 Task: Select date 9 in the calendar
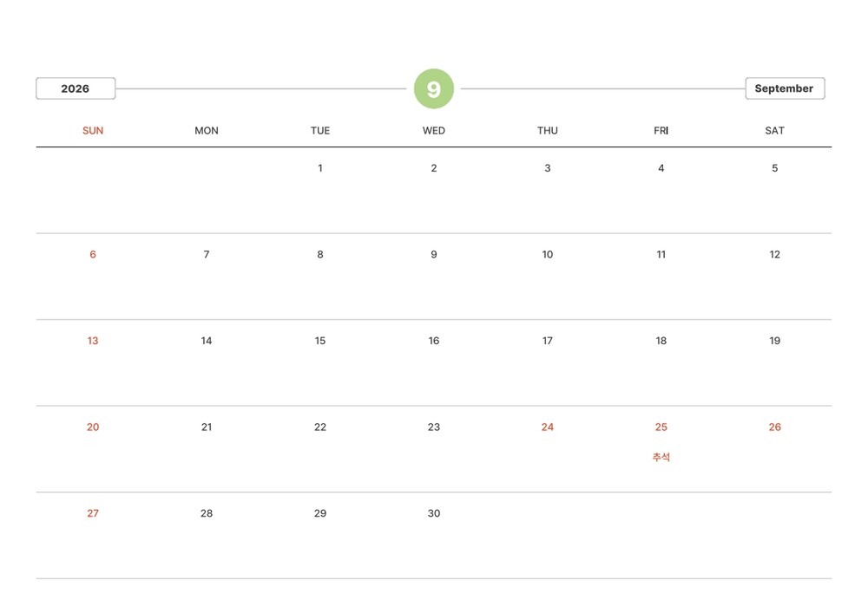coord(434,254)
